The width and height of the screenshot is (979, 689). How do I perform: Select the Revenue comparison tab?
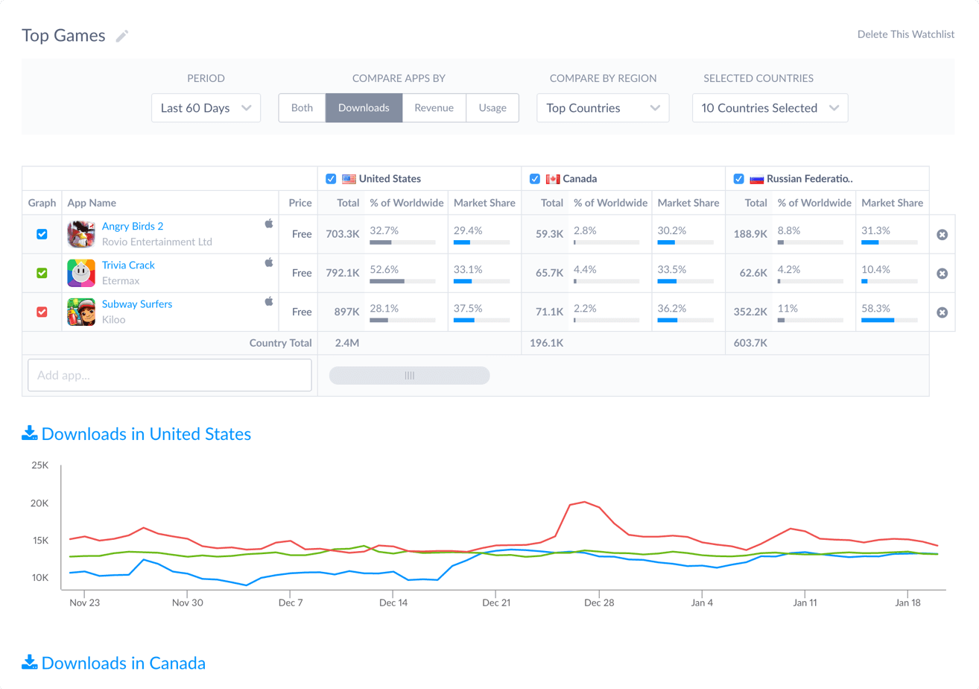[x=434, y=107]
